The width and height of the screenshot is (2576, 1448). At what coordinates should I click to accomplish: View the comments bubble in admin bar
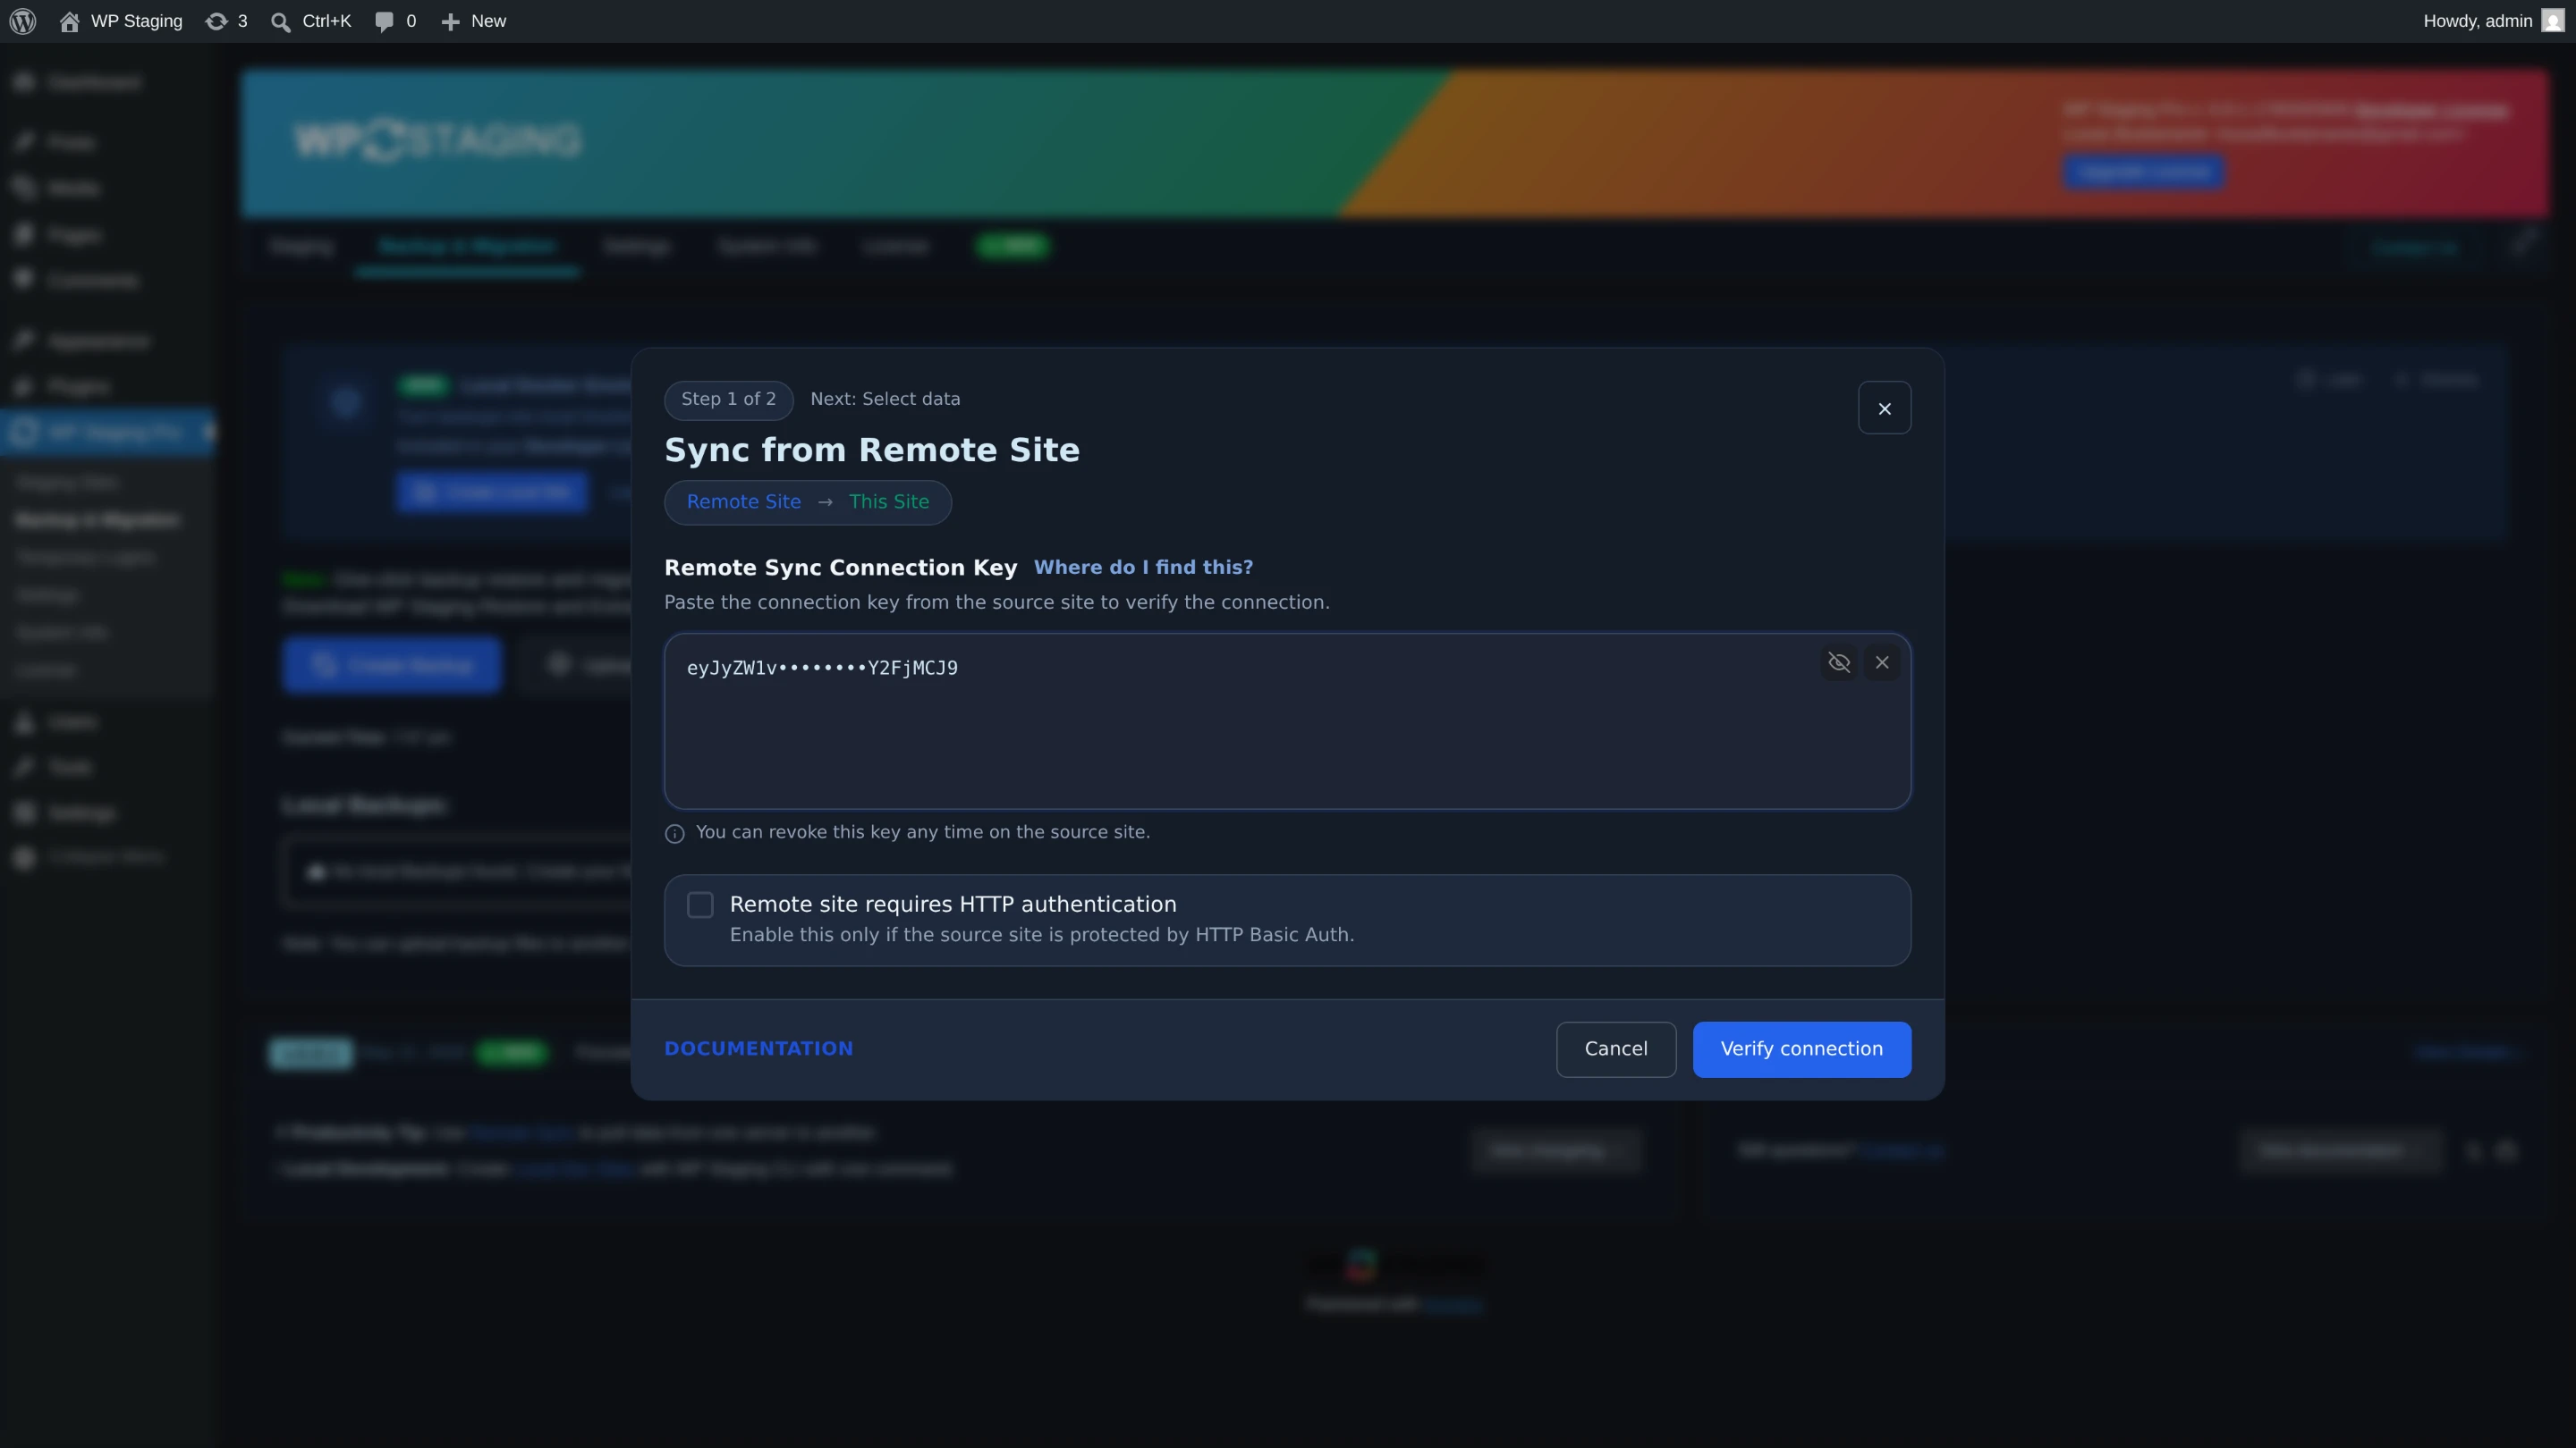click(x=395, y=21)
